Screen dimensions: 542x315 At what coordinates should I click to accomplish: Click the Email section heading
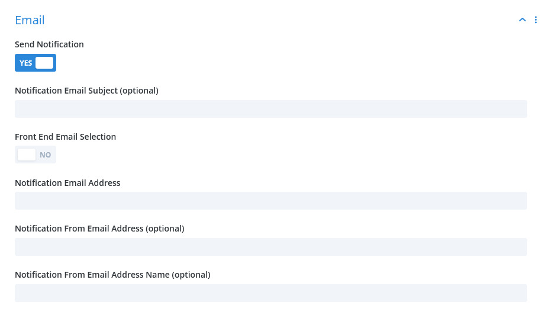[30, 20]
